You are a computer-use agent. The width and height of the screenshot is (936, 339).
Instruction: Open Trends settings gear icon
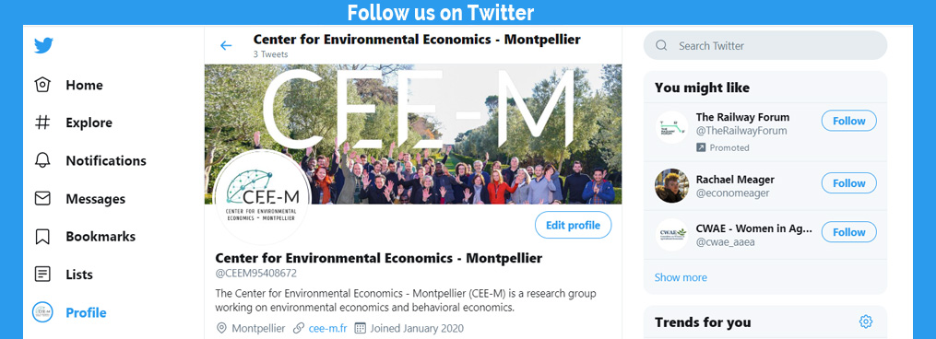coord(866,321)
